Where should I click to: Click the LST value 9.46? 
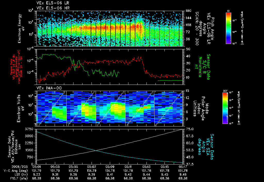coord(183,175)
